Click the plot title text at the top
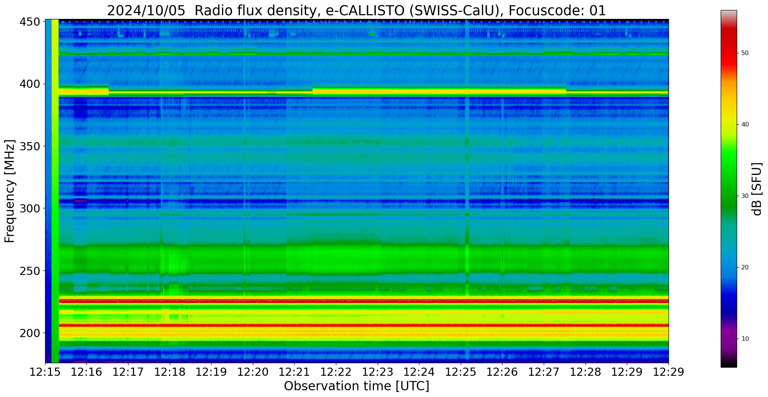The height and width of the screenshot is (397, 768). [x=356, y=10]
